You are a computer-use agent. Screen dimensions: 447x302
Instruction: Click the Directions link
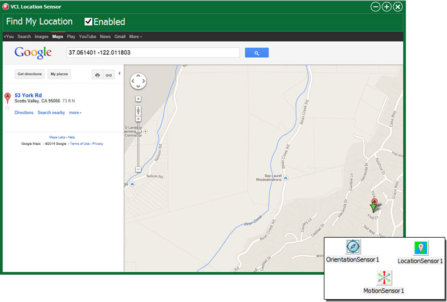(24, 113)
